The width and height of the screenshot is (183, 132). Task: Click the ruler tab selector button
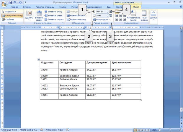(2, 27)
